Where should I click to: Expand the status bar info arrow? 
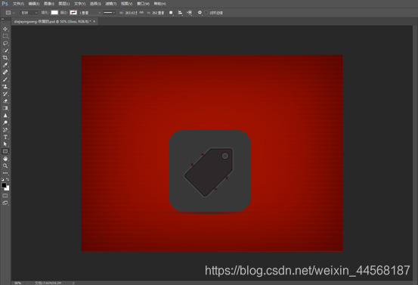pyautogui.click(x=73, y=283)
